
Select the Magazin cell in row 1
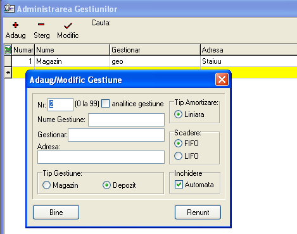(72, 61)
